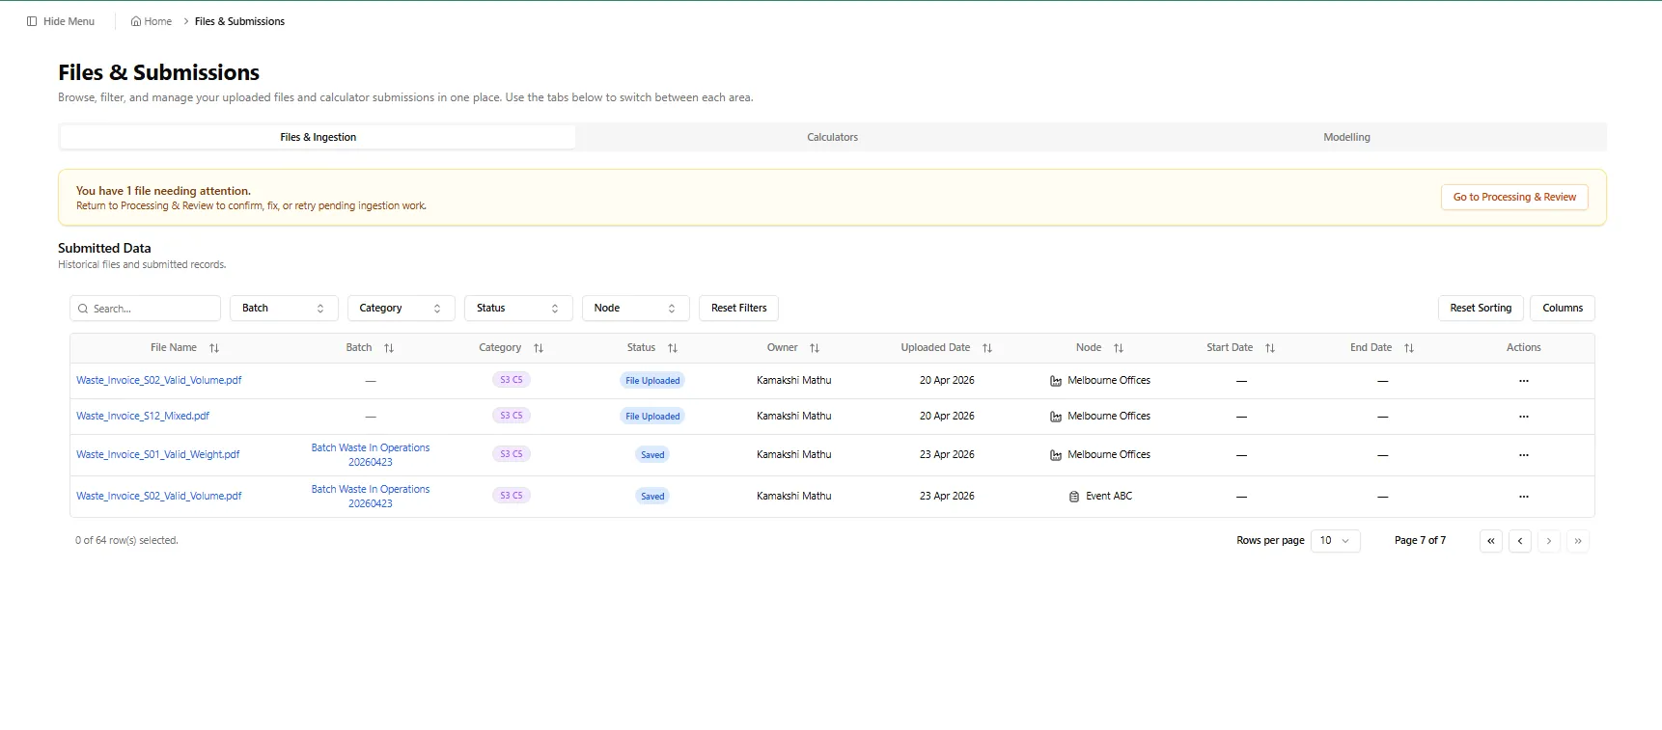The height and width of the screenshot is (730, 1662).
Task: Open the Node filter dropdown
Action: pyautogui.click(x=635, y=309)
